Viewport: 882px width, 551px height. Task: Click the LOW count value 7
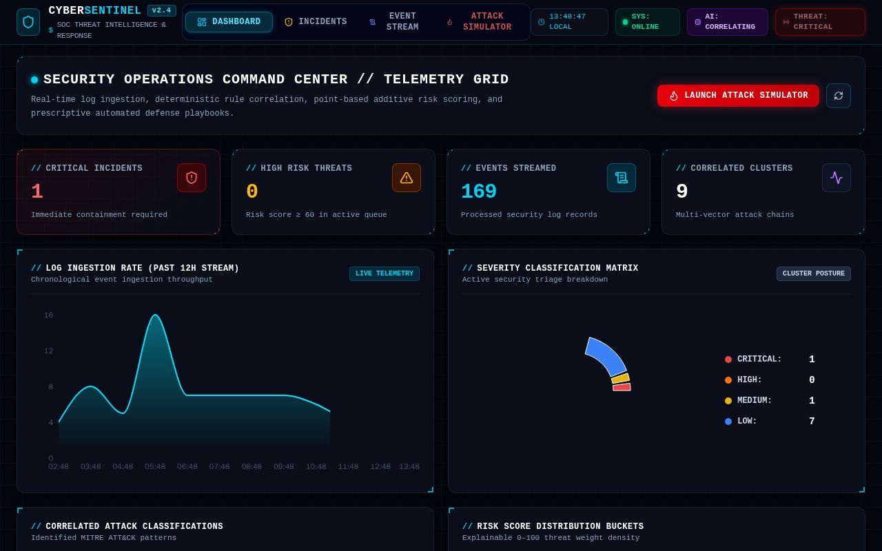812,422
